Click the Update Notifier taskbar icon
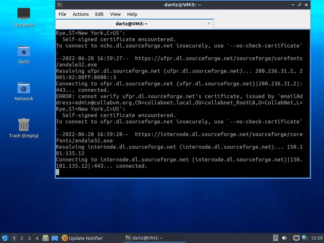The width and height of the screenshot is (324, 243). pos(82,238)
